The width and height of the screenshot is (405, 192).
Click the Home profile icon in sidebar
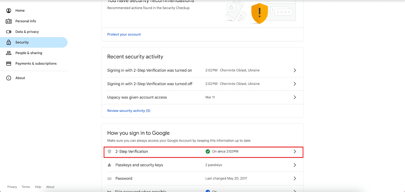9,10
